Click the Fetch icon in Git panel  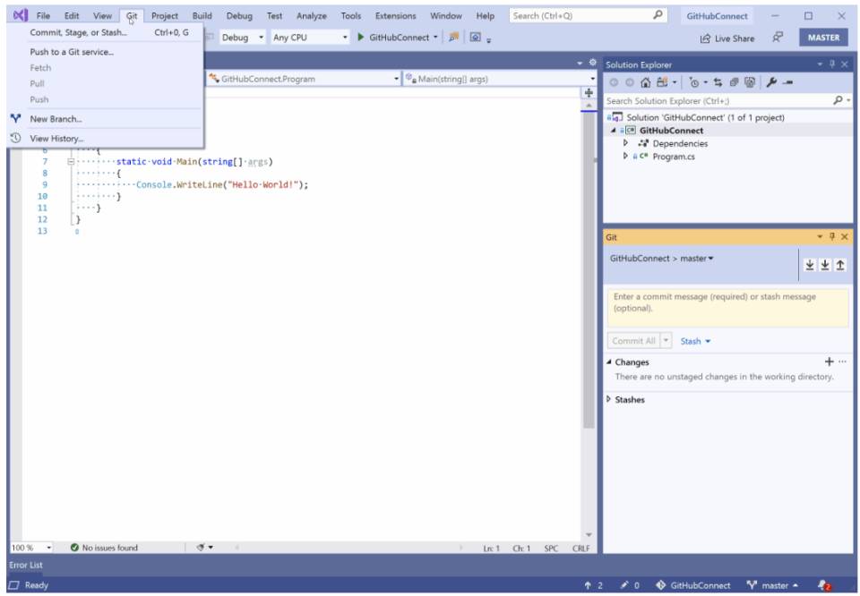pos(810,265)
